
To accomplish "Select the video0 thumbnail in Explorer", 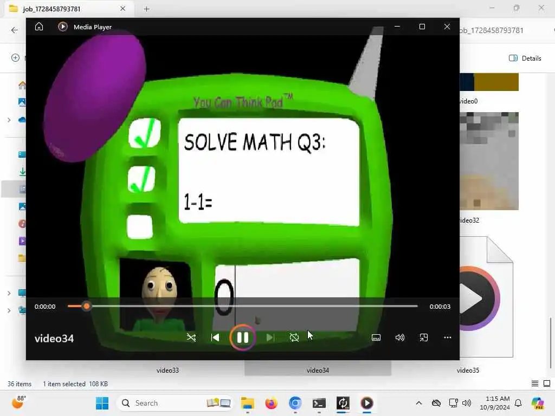I will (489, 82).
